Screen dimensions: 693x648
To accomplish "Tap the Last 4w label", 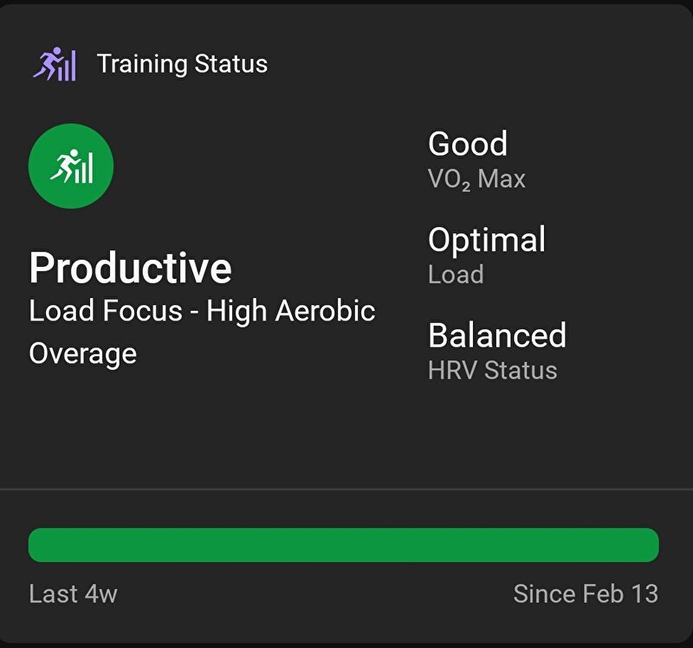I will [74, 593].
